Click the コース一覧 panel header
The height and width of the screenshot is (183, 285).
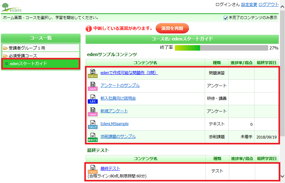point(41,38)
